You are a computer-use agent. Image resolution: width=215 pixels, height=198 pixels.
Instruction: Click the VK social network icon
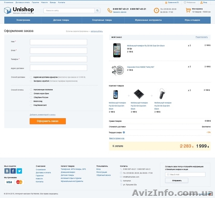7,171
